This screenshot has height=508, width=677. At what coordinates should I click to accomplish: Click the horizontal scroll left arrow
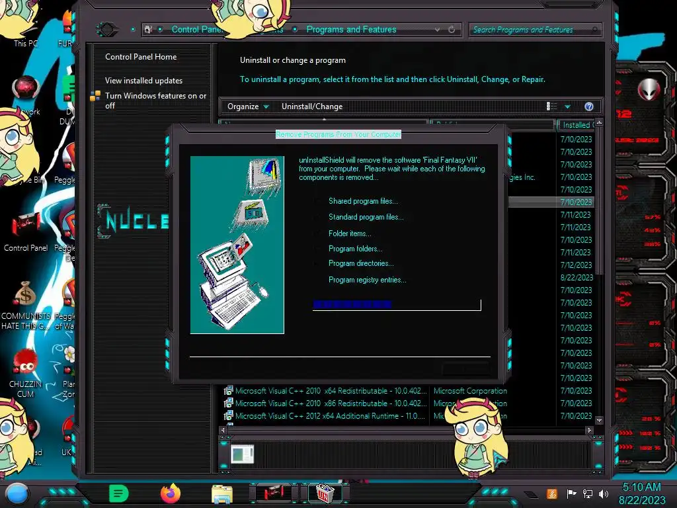coord(223,430)
